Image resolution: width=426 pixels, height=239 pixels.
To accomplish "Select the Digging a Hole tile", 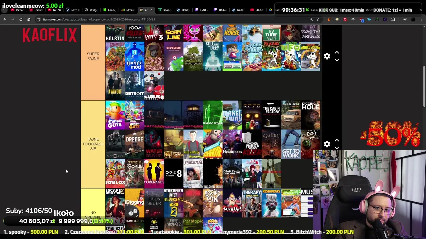I will [x=310, y=115].
